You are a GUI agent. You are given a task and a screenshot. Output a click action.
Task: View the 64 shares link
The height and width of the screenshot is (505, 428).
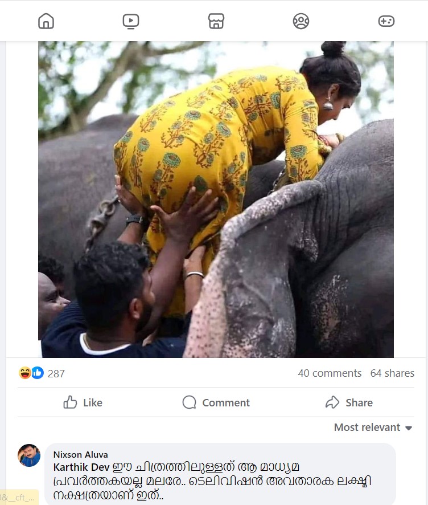[393, 373]
